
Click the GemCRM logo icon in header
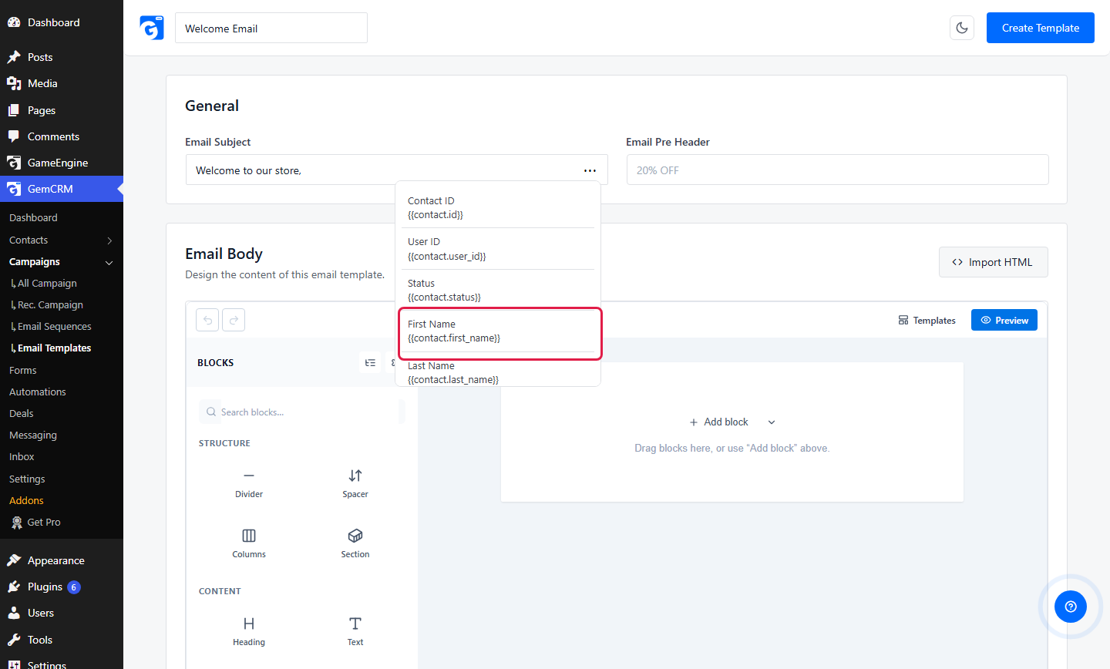(x=152, y=28)
